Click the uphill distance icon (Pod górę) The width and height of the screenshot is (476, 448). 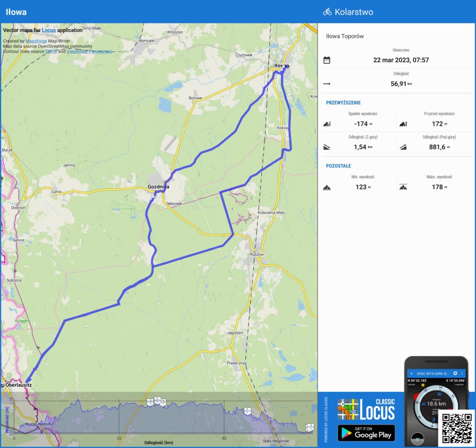tap(403, 147)
